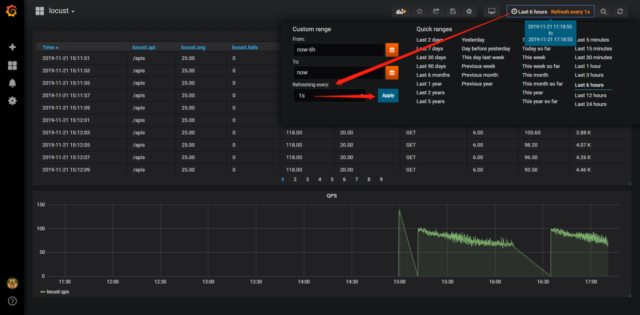Screen dimensions: 640x315
Task: Click the From field containing now-6h
Action: 338,50
